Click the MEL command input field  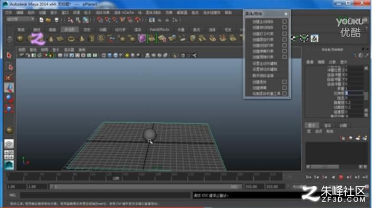click(x=106, y=195)
